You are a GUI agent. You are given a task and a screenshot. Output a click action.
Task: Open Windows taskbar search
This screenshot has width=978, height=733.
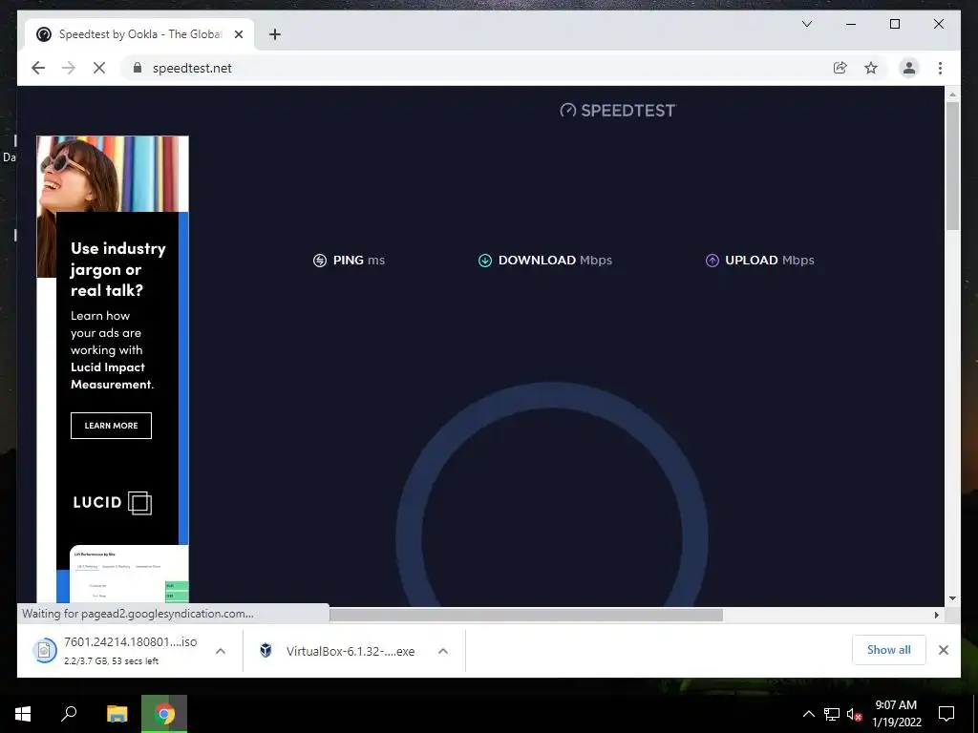(x=69, y=714)
